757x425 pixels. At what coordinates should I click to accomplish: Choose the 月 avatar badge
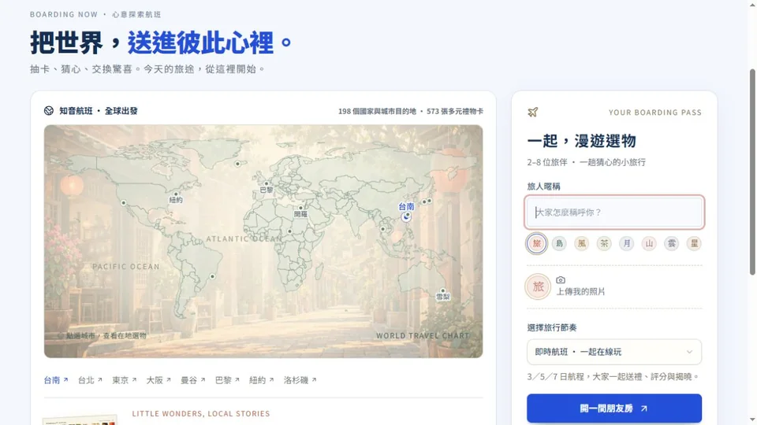[627, 243]
